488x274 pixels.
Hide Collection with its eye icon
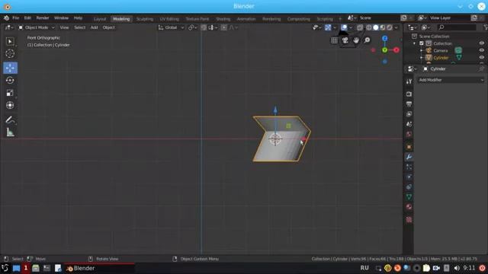click(x=481, y=43)
